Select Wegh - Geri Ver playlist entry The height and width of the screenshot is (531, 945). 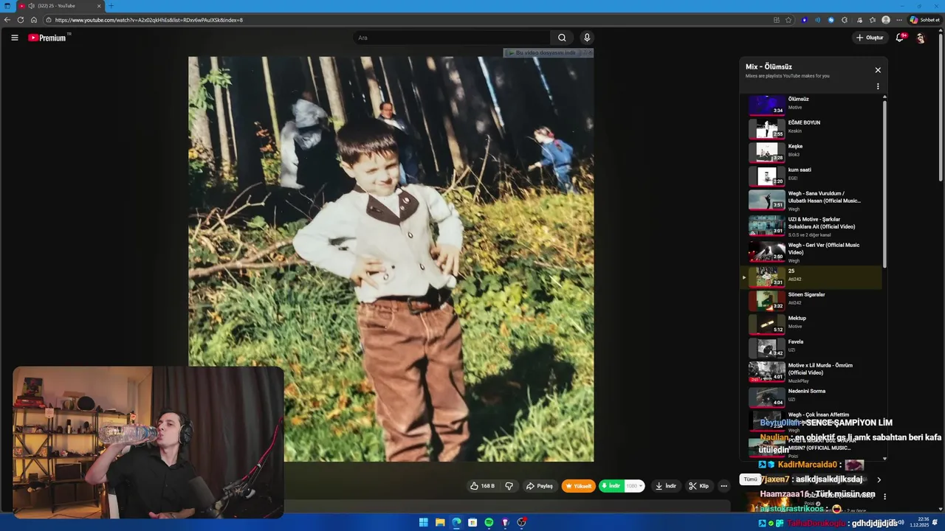coord(812,252)
